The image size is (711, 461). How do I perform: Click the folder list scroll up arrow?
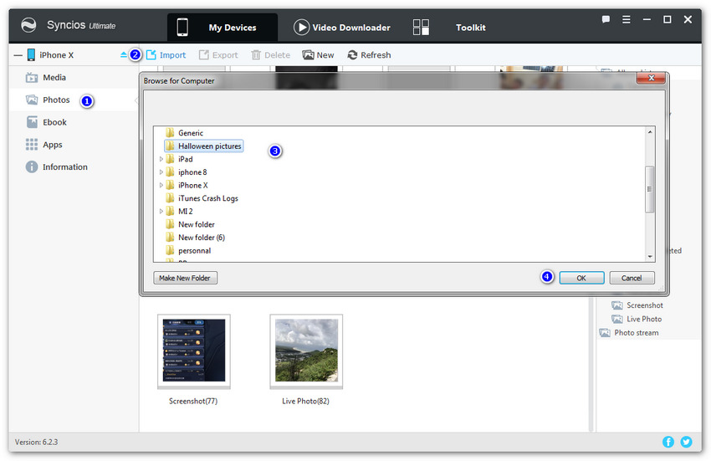pos(650,131)
